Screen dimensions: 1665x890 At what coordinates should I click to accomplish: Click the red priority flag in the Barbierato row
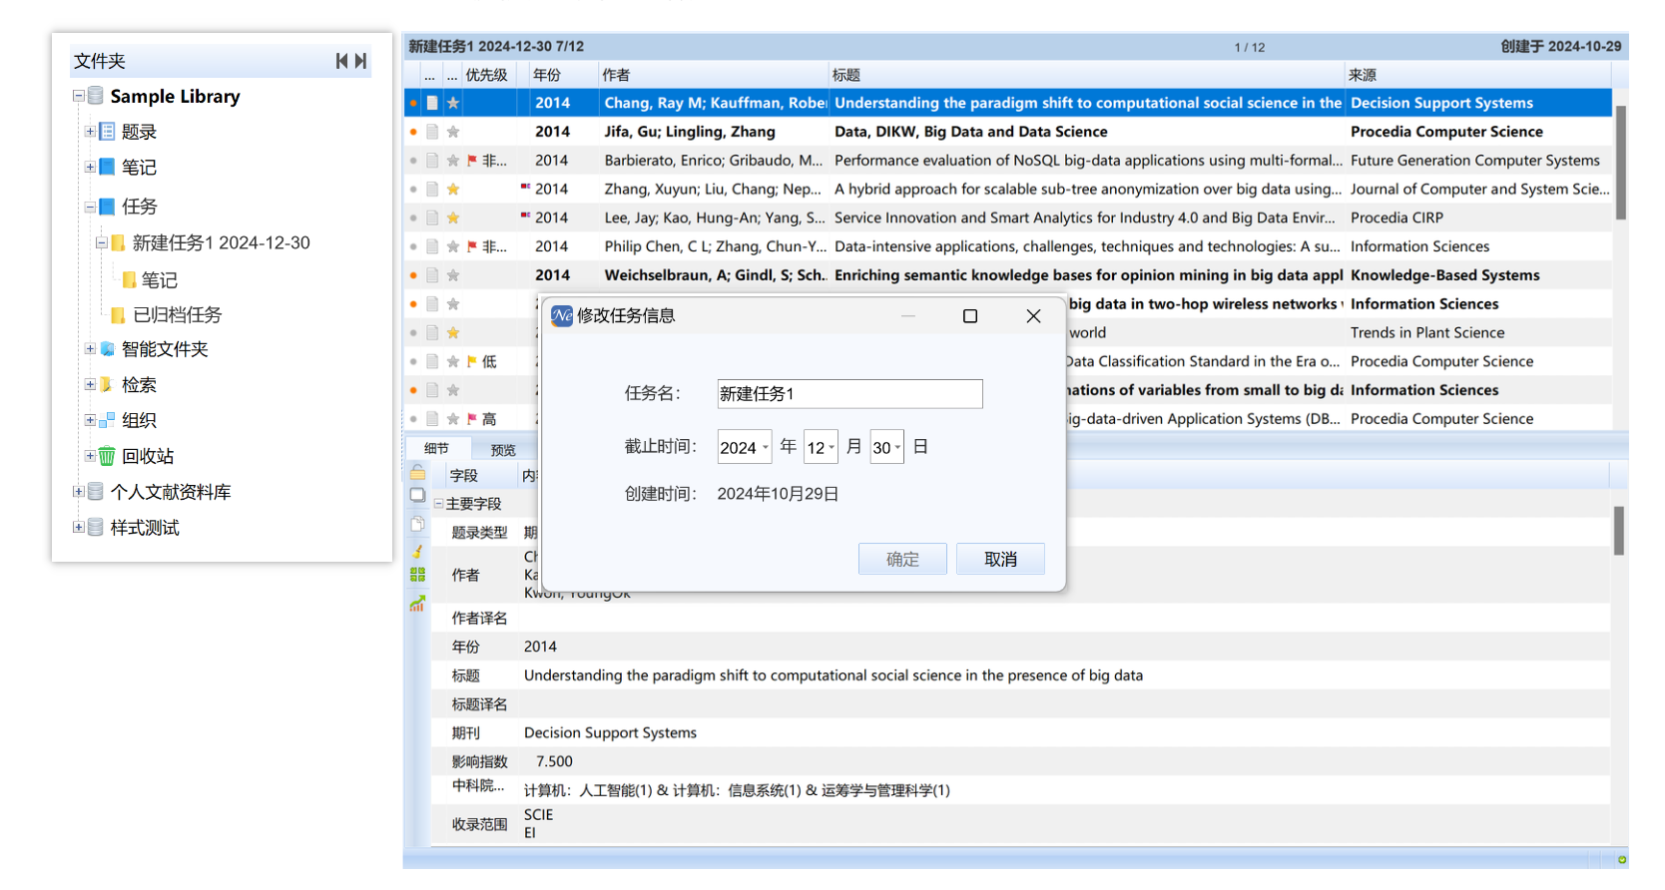(x=472, y=161)
